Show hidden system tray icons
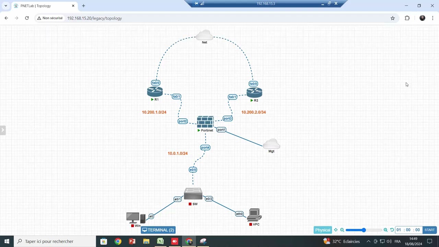439x247 pixels. click(368, 241)
